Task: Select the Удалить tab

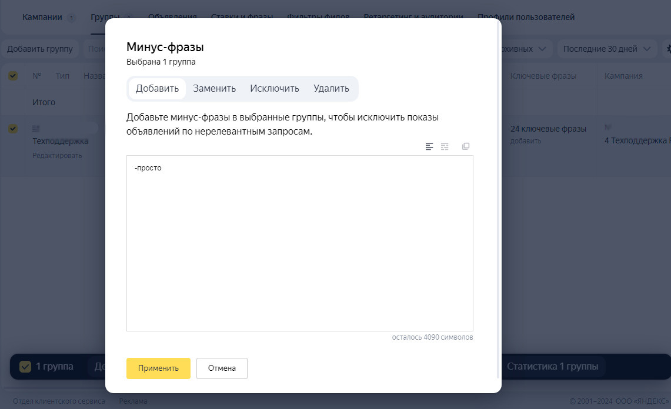Action: pos(331,89)
